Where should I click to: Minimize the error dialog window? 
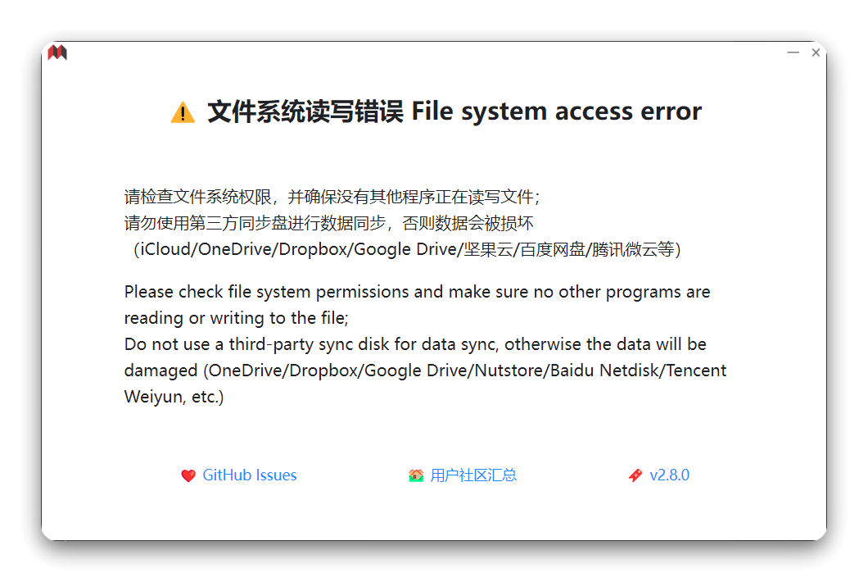[x=793, y=52]
